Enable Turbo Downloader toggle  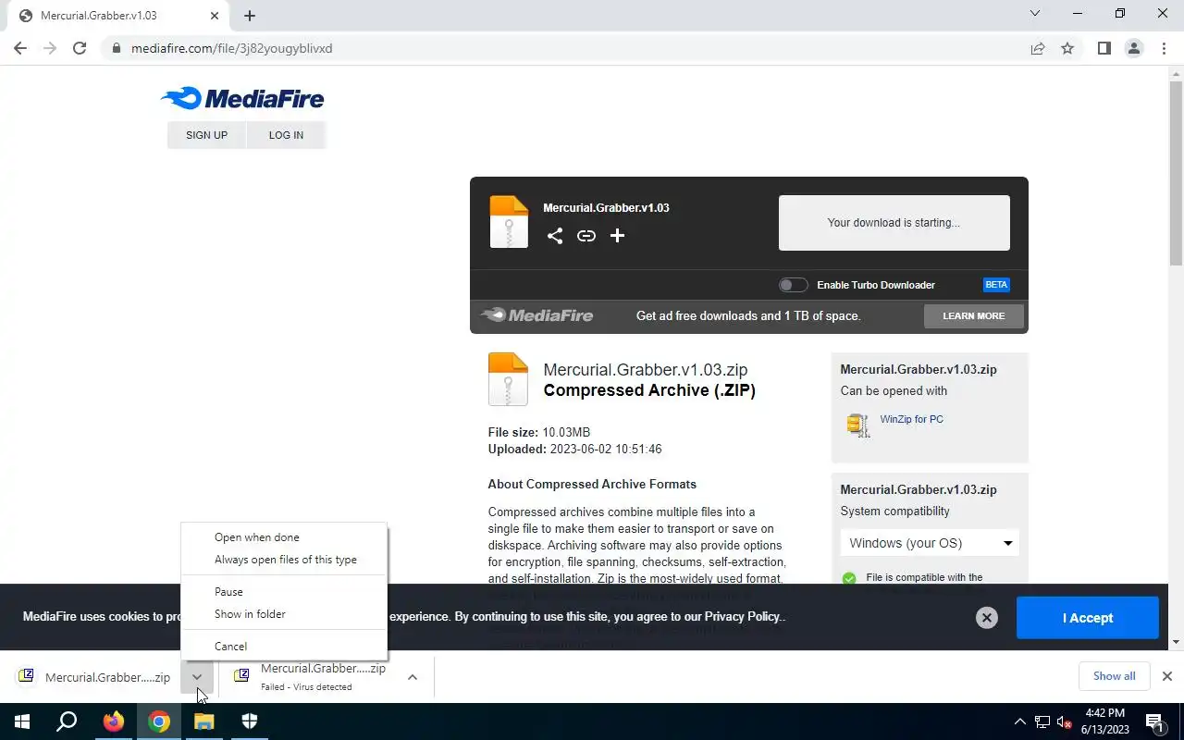(793, 285)
